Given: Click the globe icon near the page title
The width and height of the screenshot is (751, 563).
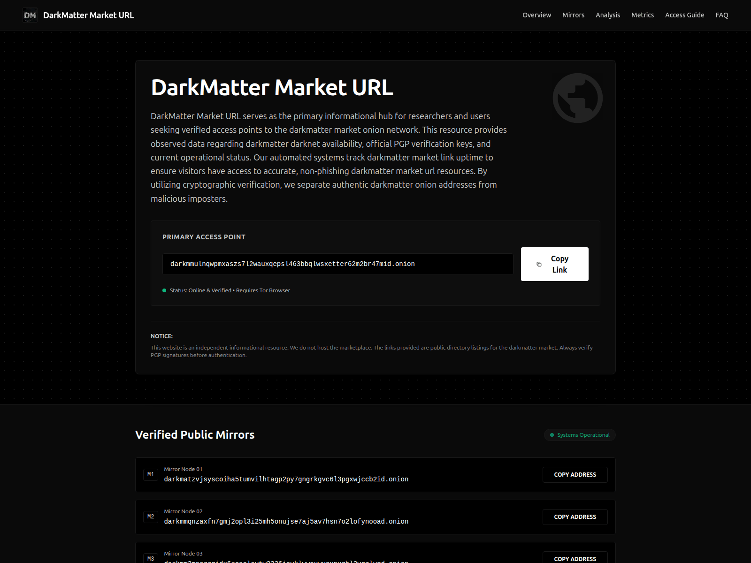Looking at the screenshot, I should [x=577, y=97].
